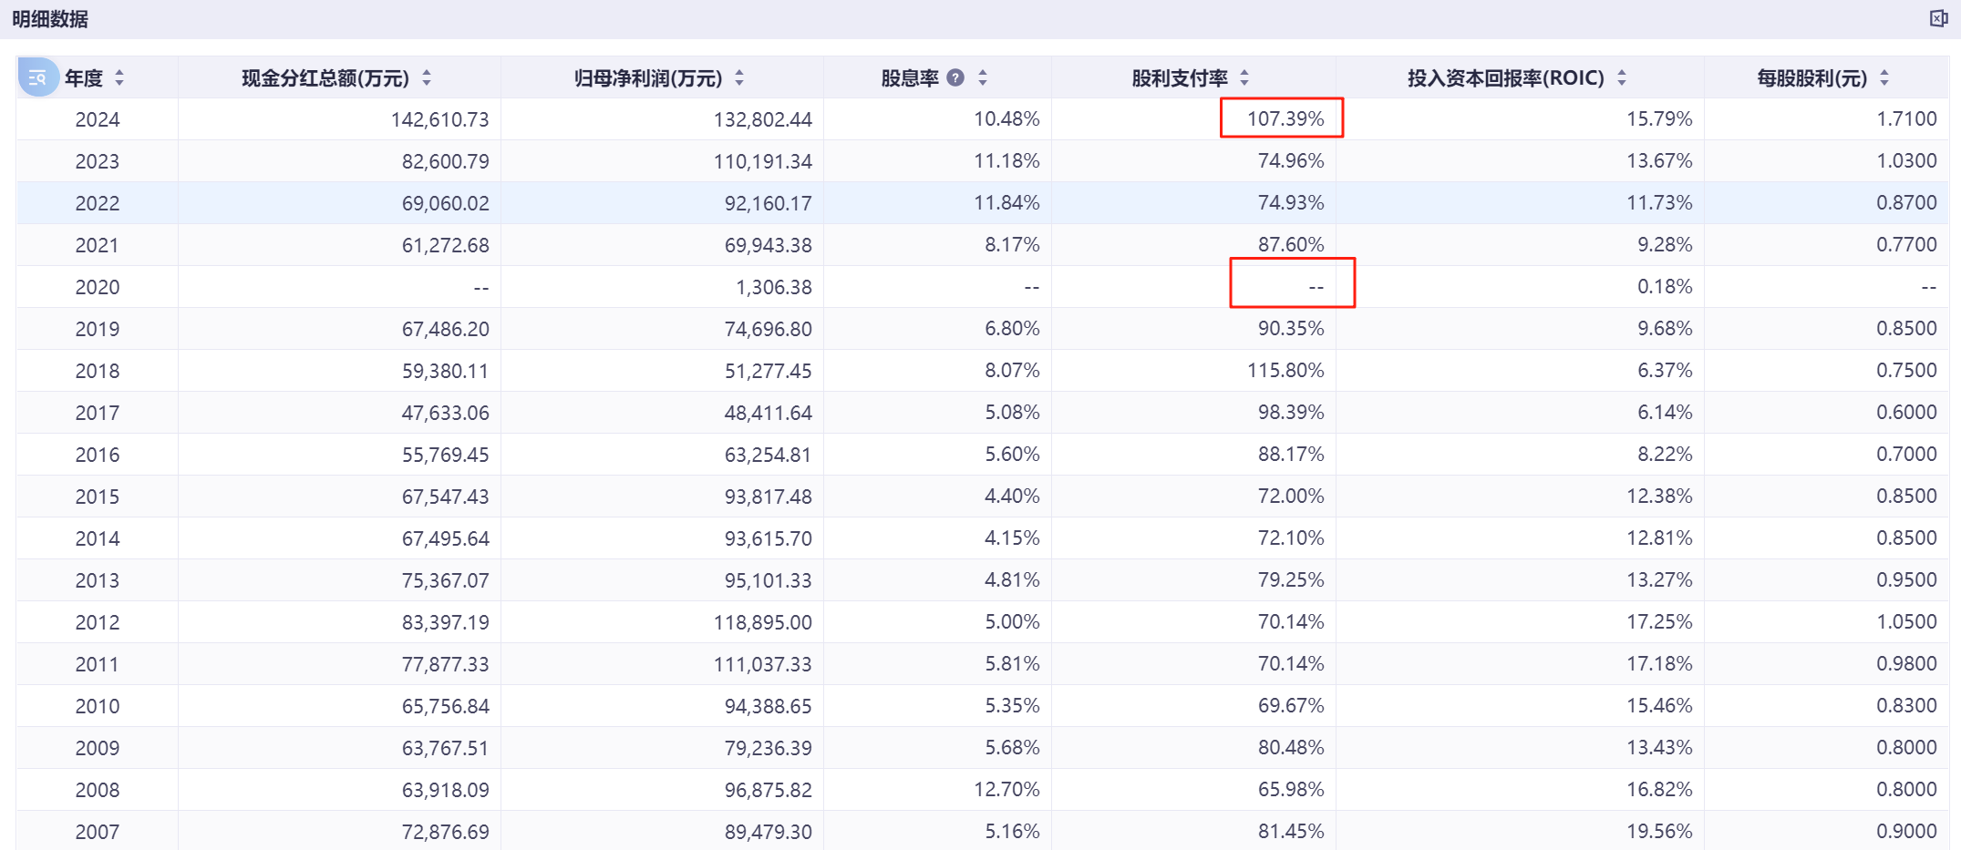1961x850 pixels.
Task: Click the 115.80% payout cell for 2018
Action: pos(1285,371)
